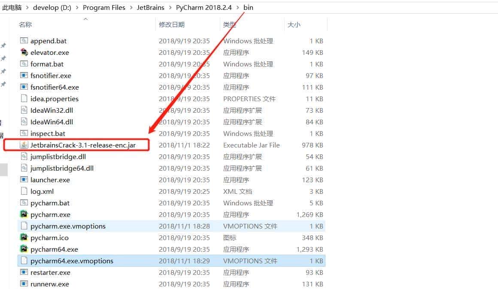This screenshot has height=289, width=498.
Task: Sort by 大小 column header
Action: coord(294,25)
